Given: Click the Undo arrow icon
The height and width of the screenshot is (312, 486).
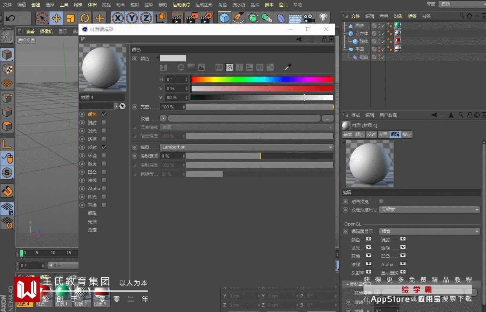Looking at the screenshot, I should point(11,18).
